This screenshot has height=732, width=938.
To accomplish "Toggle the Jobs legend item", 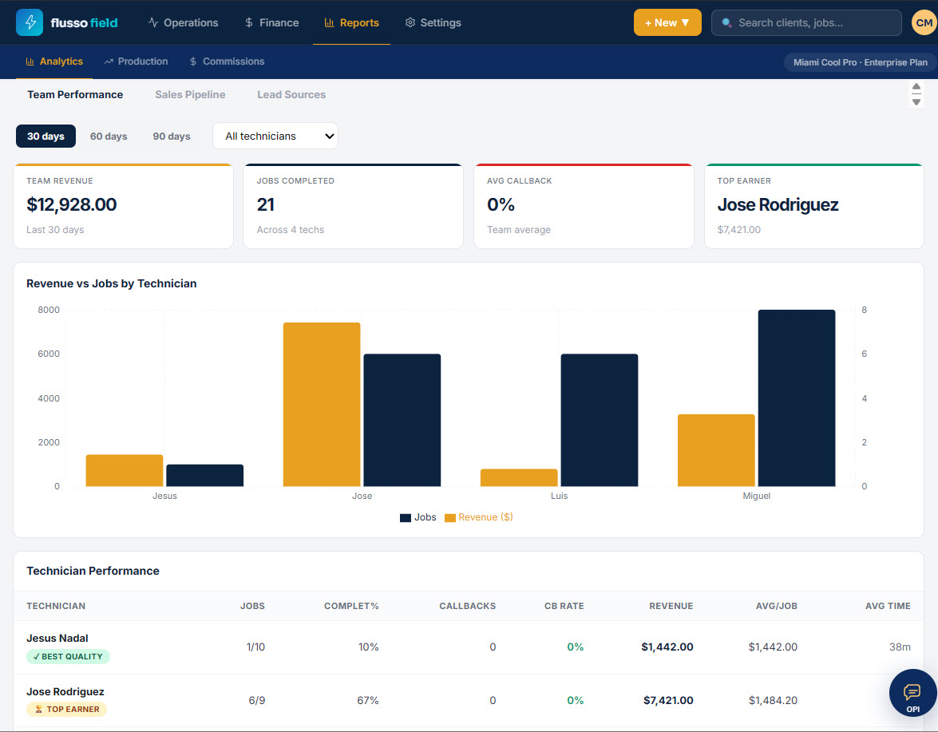I will (x=418, y=517).
